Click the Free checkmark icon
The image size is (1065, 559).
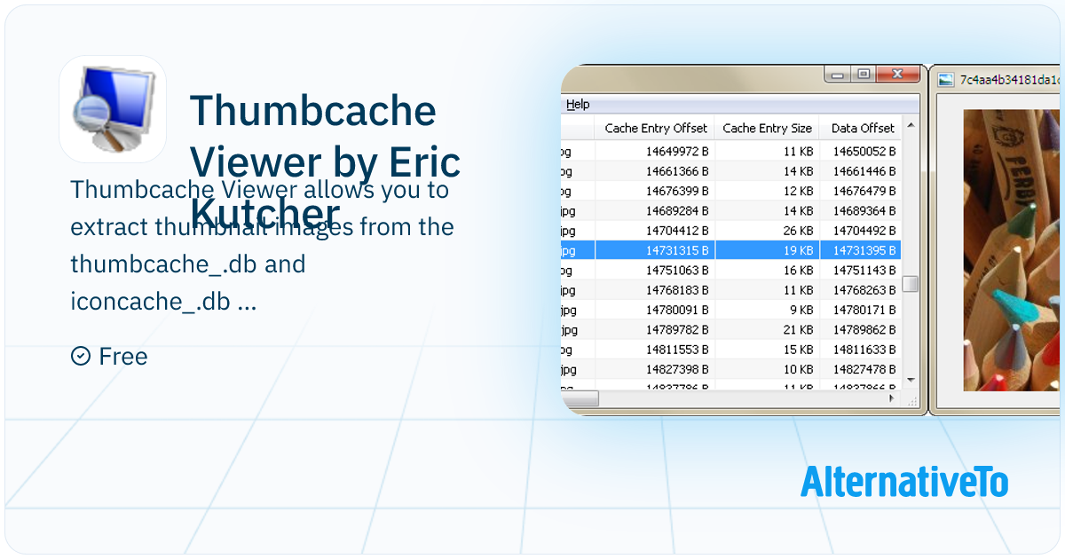80,356
